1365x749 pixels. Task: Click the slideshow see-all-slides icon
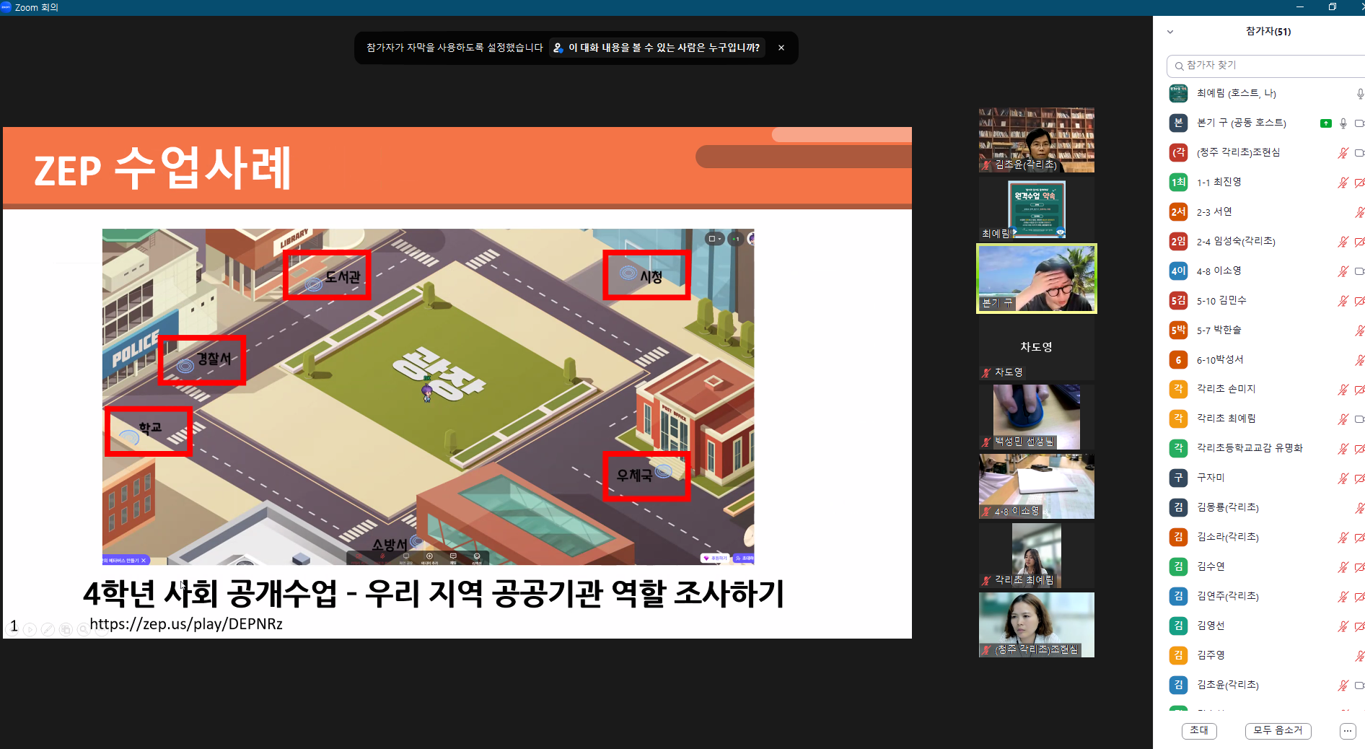[x=66, y=630]
